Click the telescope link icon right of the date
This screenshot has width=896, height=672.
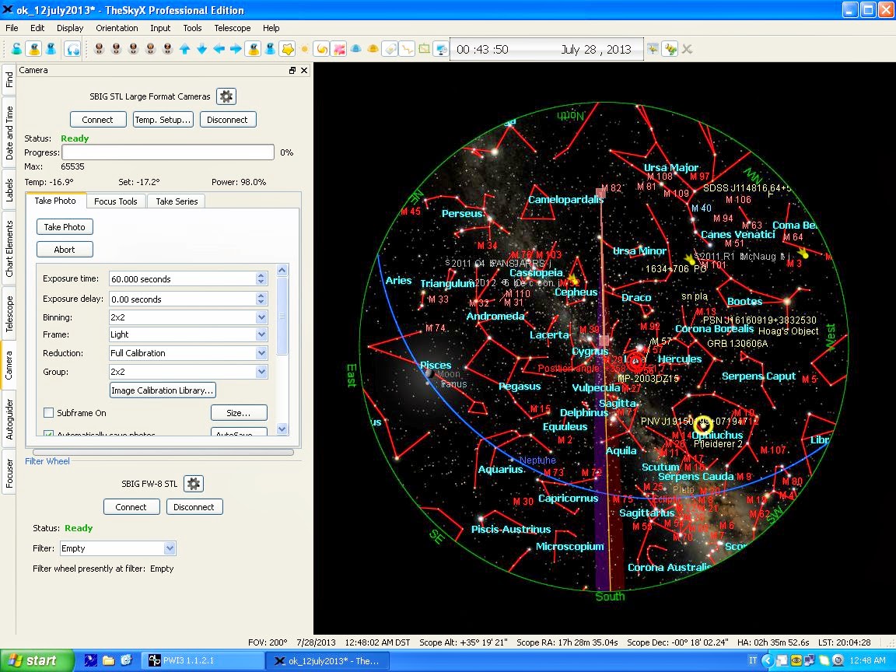pyautogui.click(x=670, y=49)
